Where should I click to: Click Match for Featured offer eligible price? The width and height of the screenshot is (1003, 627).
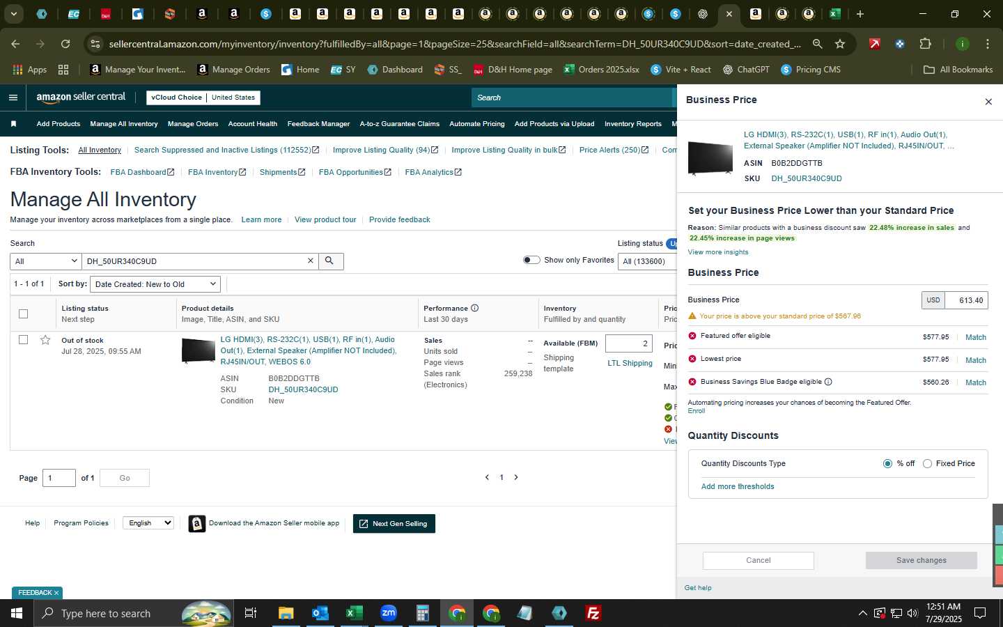[x=975, y=337]
